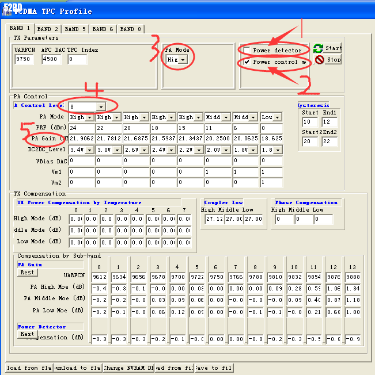The width and height of the screenshot is (375, 375).
Task: Switch to the BAND 5 tab
Action: click(x=75, y=29)
